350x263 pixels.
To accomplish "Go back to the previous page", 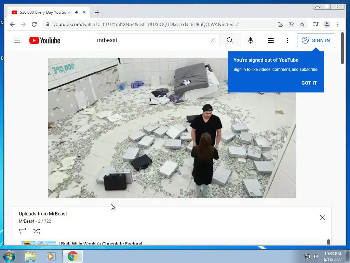I will 12,24.
